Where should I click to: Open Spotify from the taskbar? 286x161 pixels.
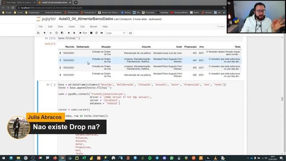150,158
